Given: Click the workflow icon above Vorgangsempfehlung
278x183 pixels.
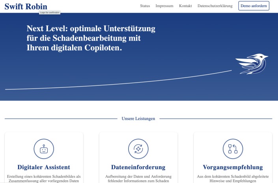Looking at the screenshot, I should point(233,149).
